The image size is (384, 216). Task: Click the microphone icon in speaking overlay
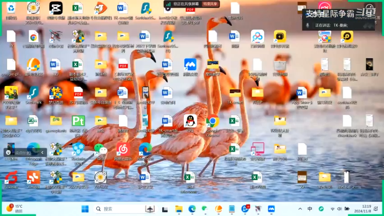pyautogui.click(x=308, y=25)
